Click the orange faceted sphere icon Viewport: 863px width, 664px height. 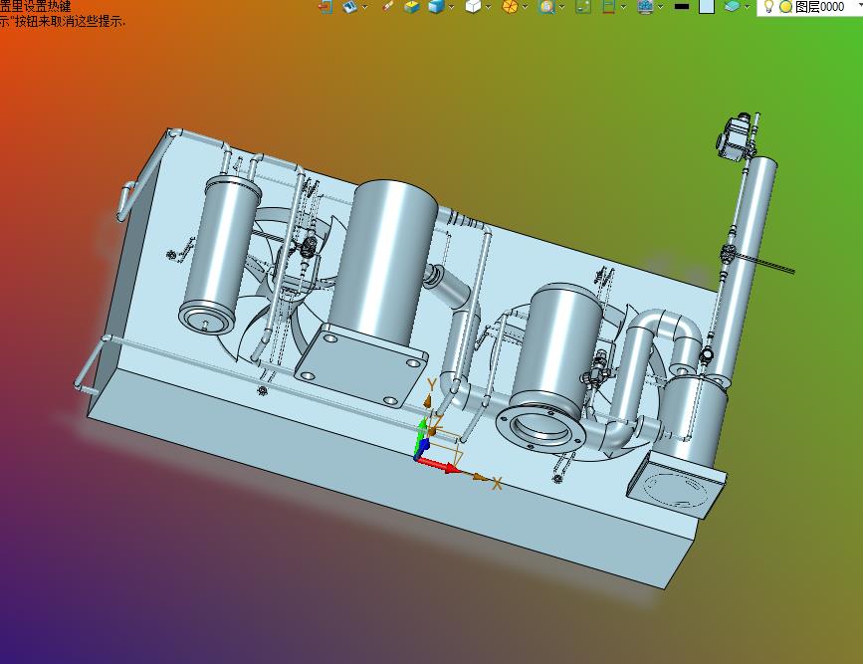(511, 7)
